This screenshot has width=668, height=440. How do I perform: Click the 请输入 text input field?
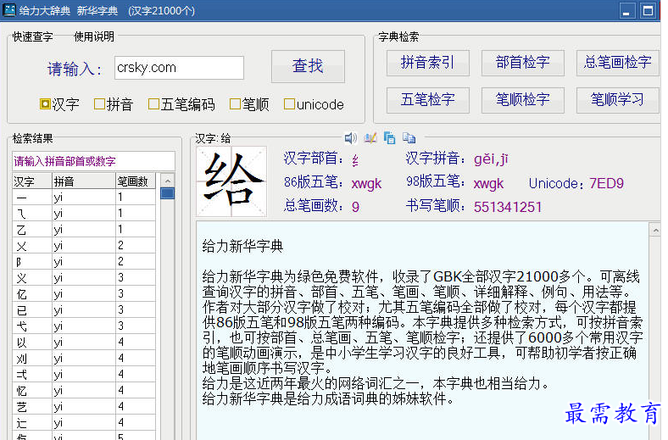tap(179, 68)
